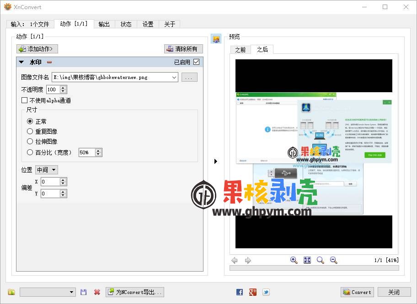The image size is (417, 304).
Task: Open the 图像文件名 path dropdown
Action: pyautogui.click(x=174, y=78)
